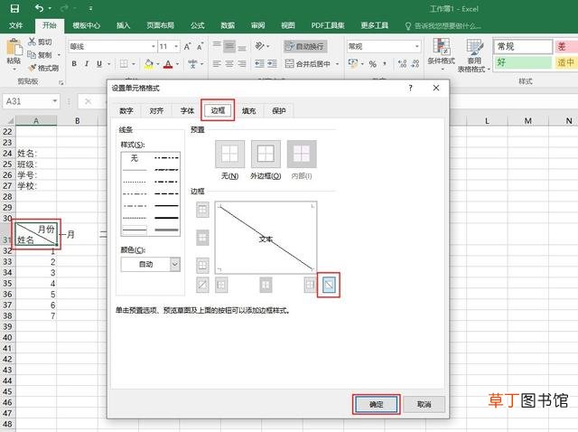This screenshot has width=578, height=432.
Task: Apply the percent style
Action: click(x=373, y=64)
